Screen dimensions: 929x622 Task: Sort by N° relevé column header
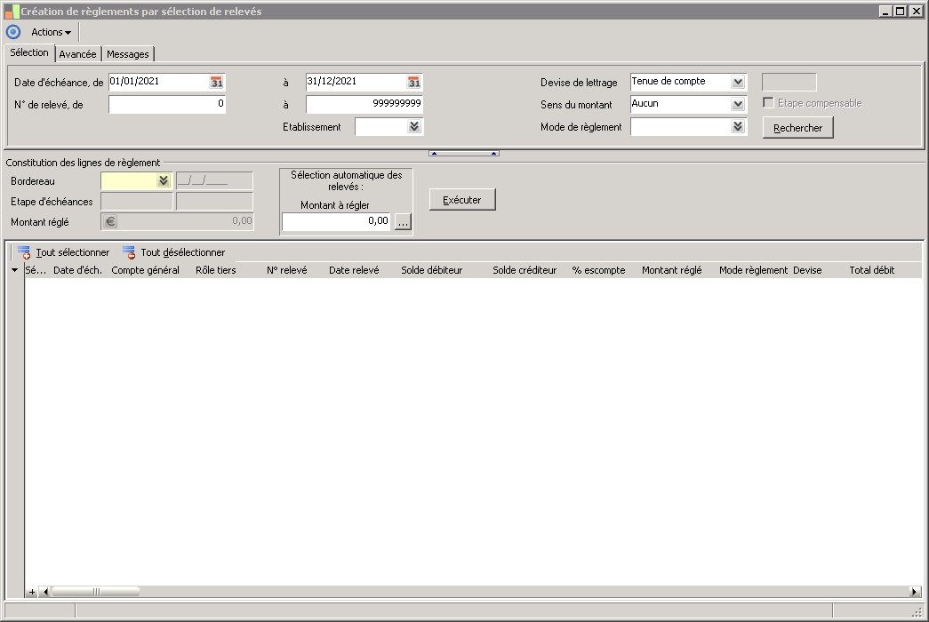coord(287,270)
